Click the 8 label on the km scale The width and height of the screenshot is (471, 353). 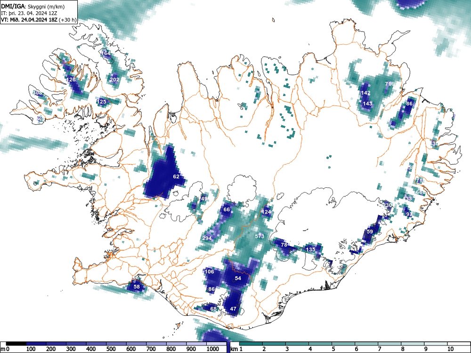403,349
